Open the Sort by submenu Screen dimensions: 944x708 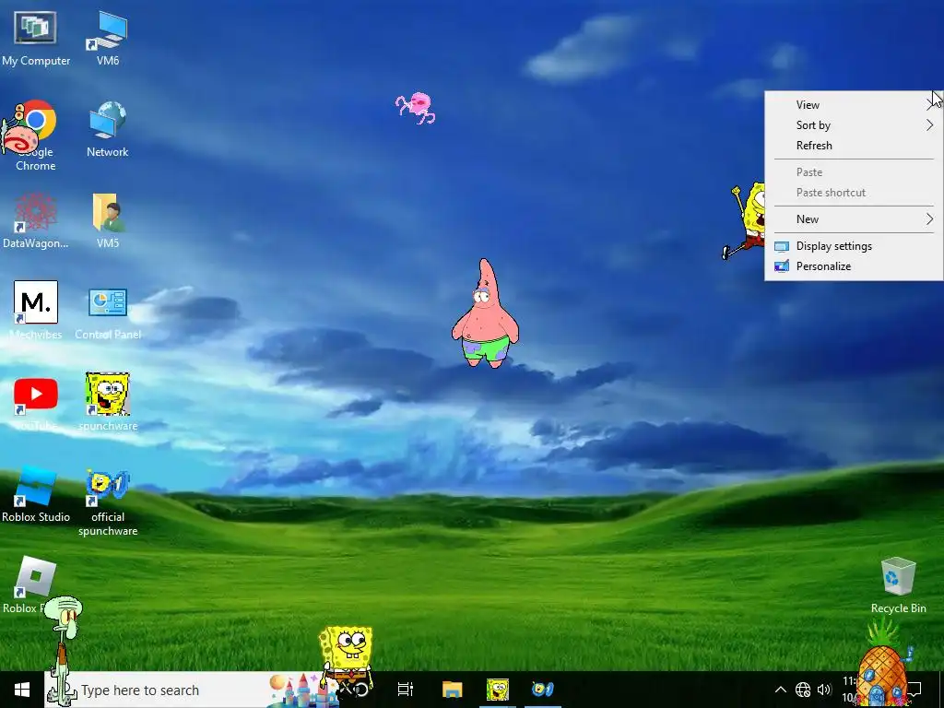click(x=854, y=125)
